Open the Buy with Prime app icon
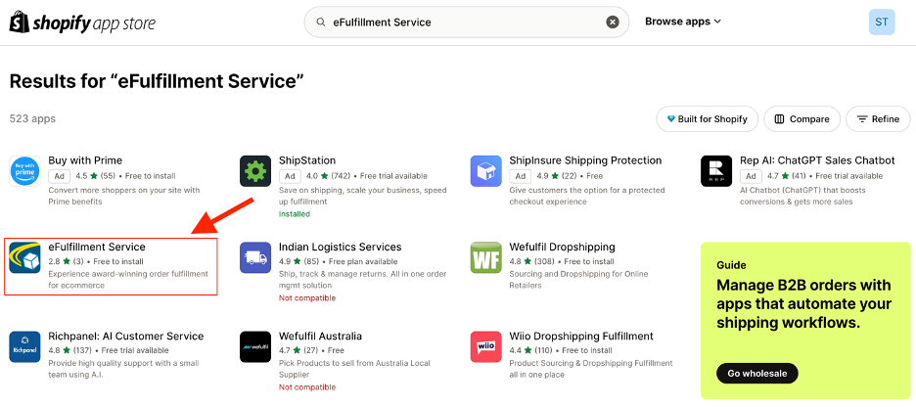 pos(25,171)
